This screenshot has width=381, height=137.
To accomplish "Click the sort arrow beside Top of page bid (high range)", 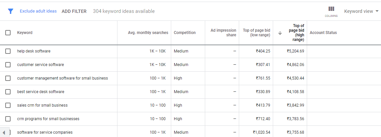I will coord(280,33).
